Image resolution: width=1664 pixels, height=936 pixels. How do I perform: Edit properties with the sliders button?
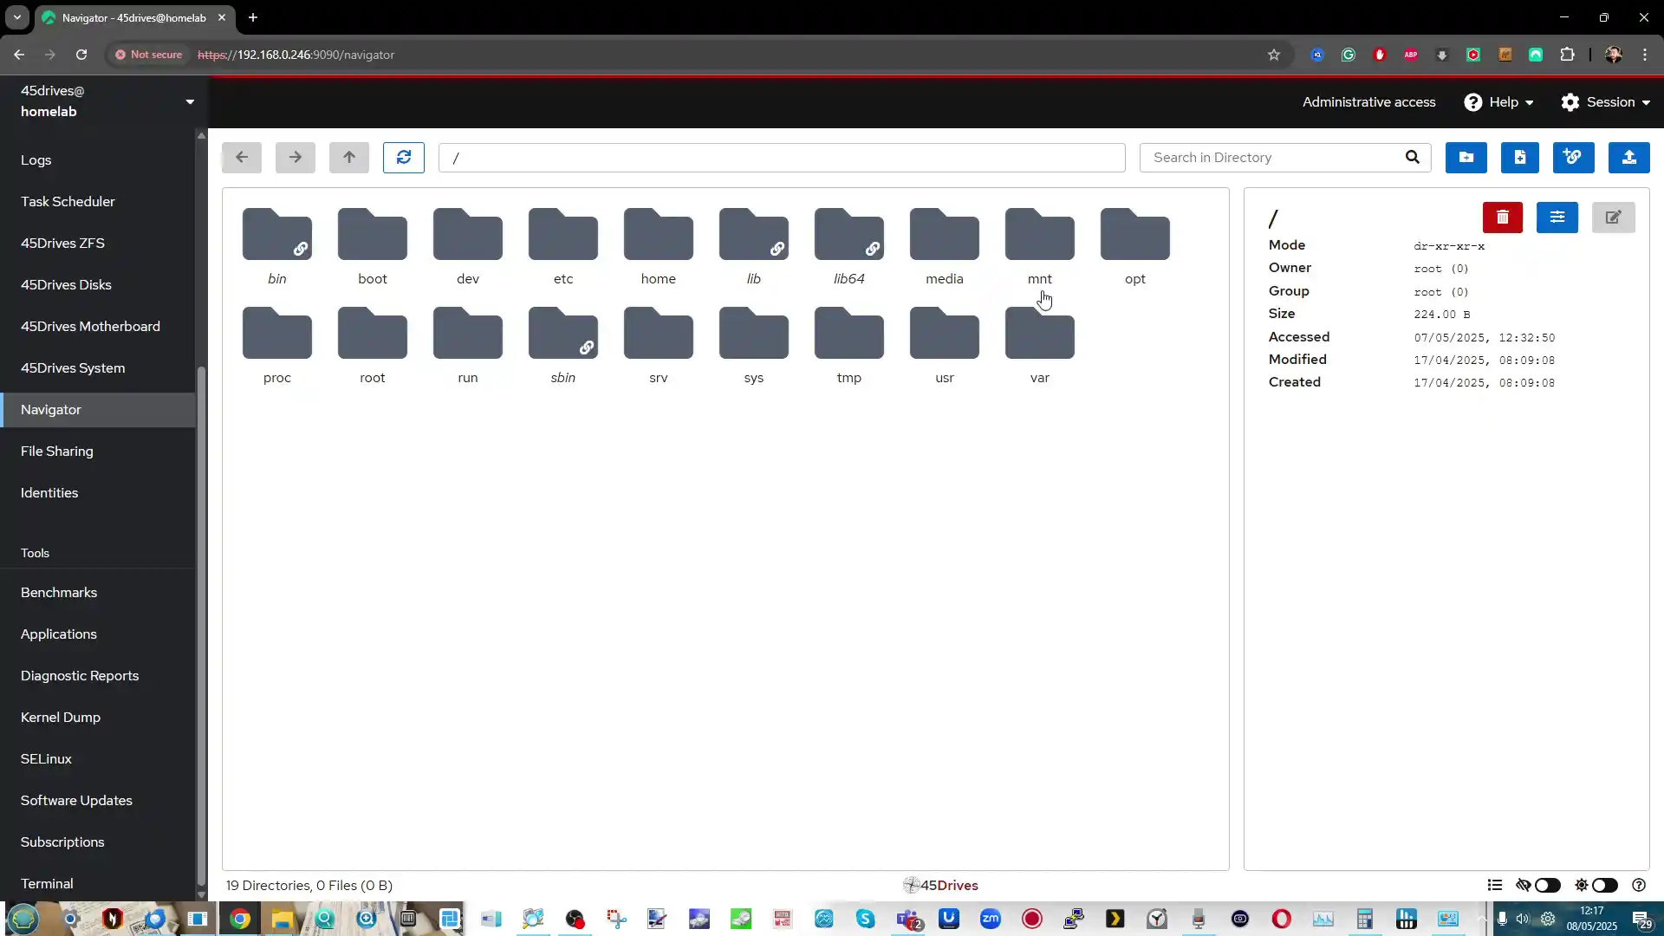(1557, 218)
